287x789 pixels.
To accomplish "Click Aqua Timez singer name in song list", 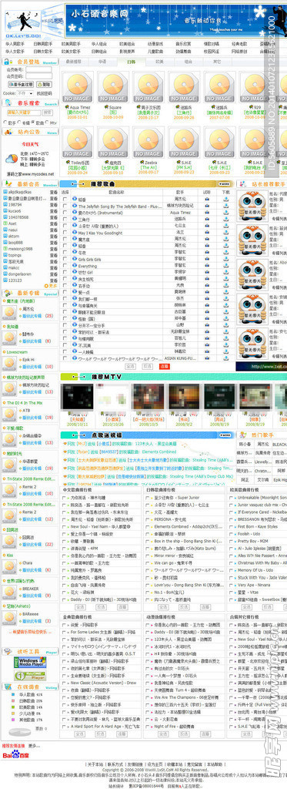I will click(181, 213).
